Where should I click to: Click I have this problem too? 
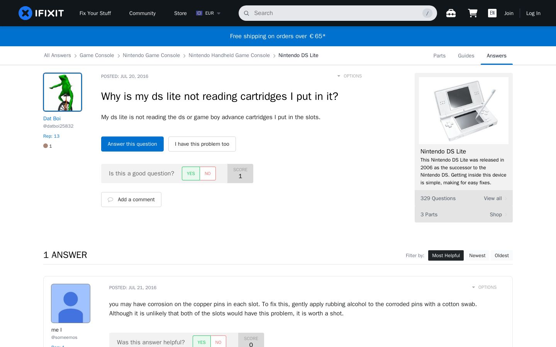[x=202, y=144]
